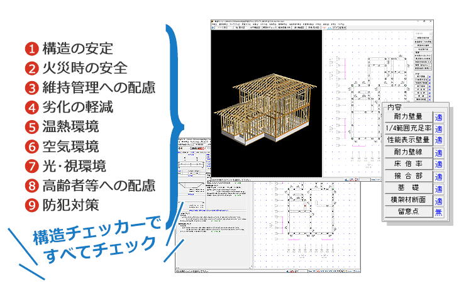Click the 空気環境 list item
Screen dimensions: 459x283
point(62,147)
